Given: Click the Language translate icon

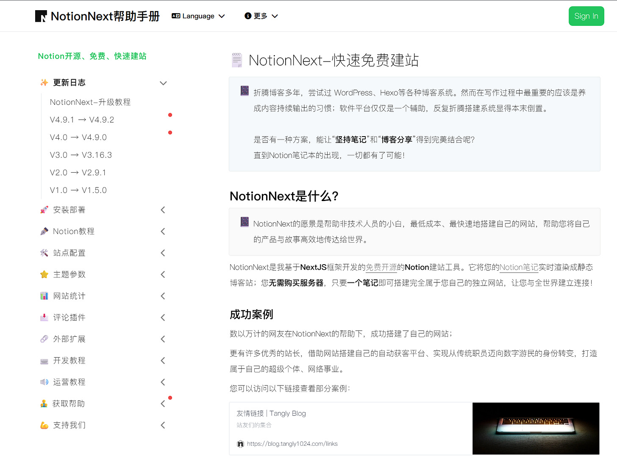Looking at the screenshot, I should (x=176, y=16).
